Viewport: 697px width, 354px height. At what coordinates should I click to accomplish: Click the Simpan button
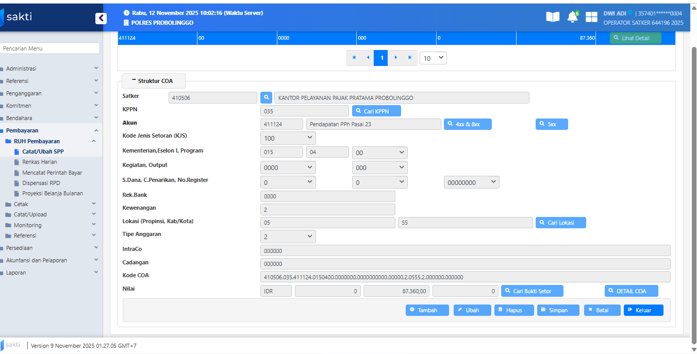(x=558, y=310)
